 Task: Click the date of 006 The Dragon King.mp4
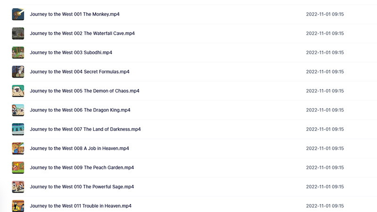[325, 110]
